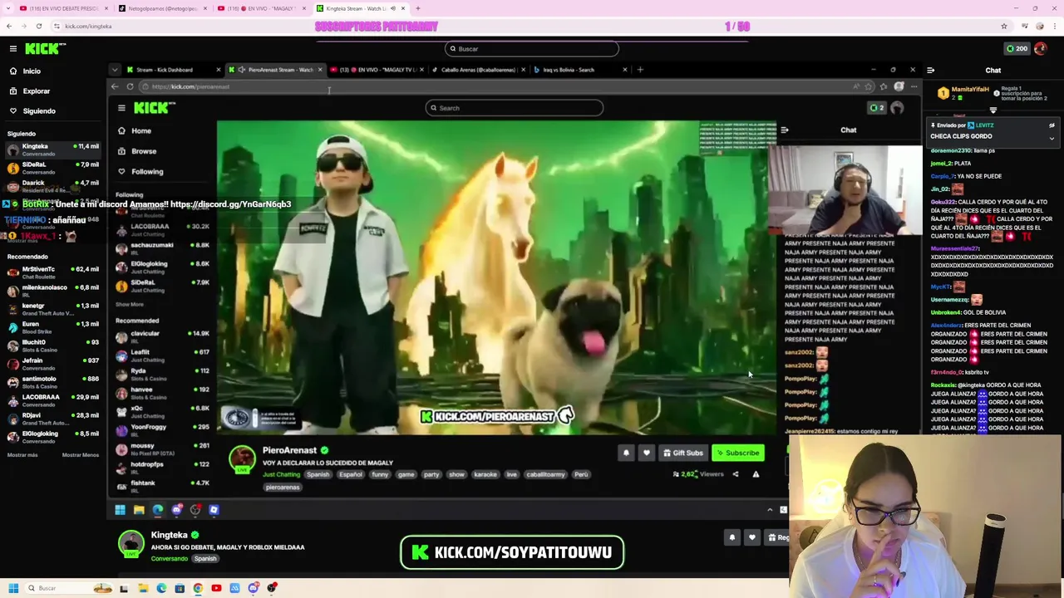
Task: Select Home in inner Kick sidebar
Action: 140,131
